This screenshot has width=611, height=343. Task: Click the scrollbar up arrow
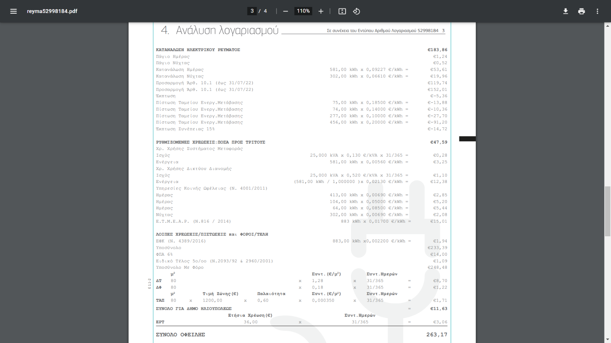point(607,26)
